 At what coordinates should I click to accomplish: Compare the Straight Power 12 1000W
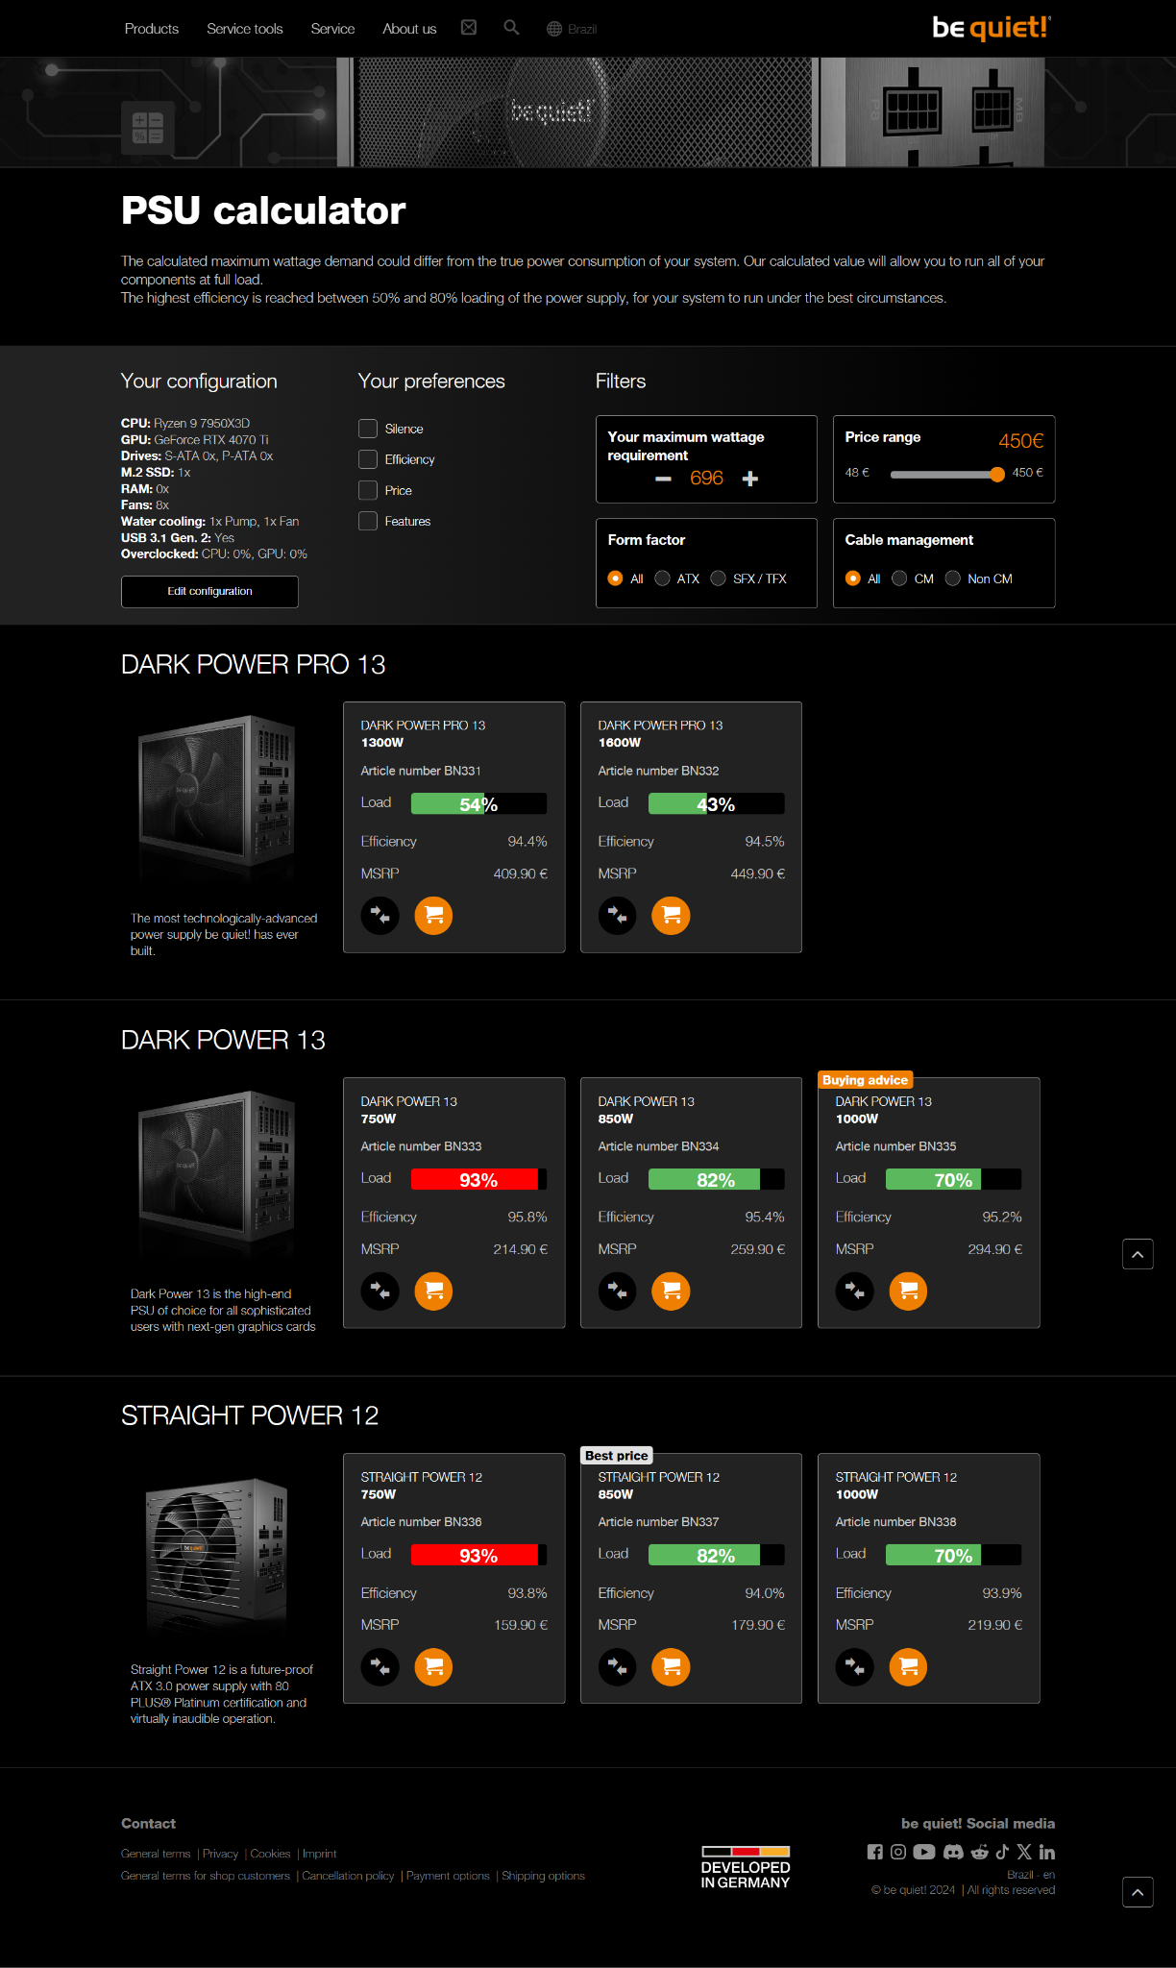tap(855, 1667)
